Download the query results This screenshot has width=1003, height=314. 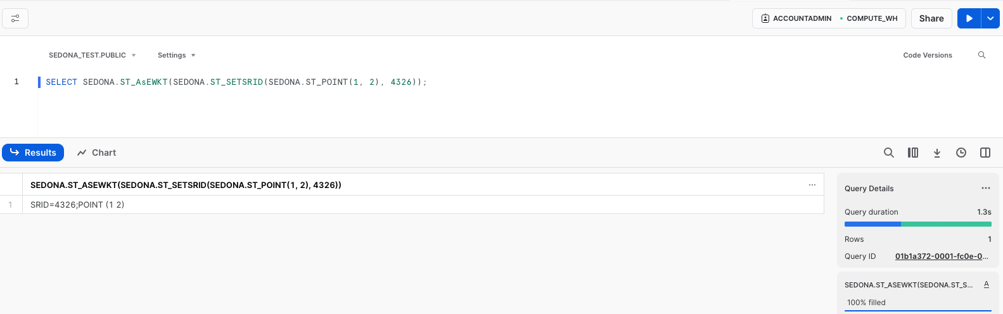pyautogui.click(x=937, y=153)
